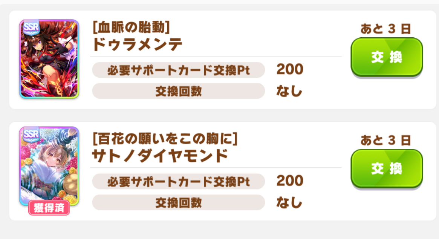Tap the 交換回数 label for サトノダイヤモンド

[178, 203]
